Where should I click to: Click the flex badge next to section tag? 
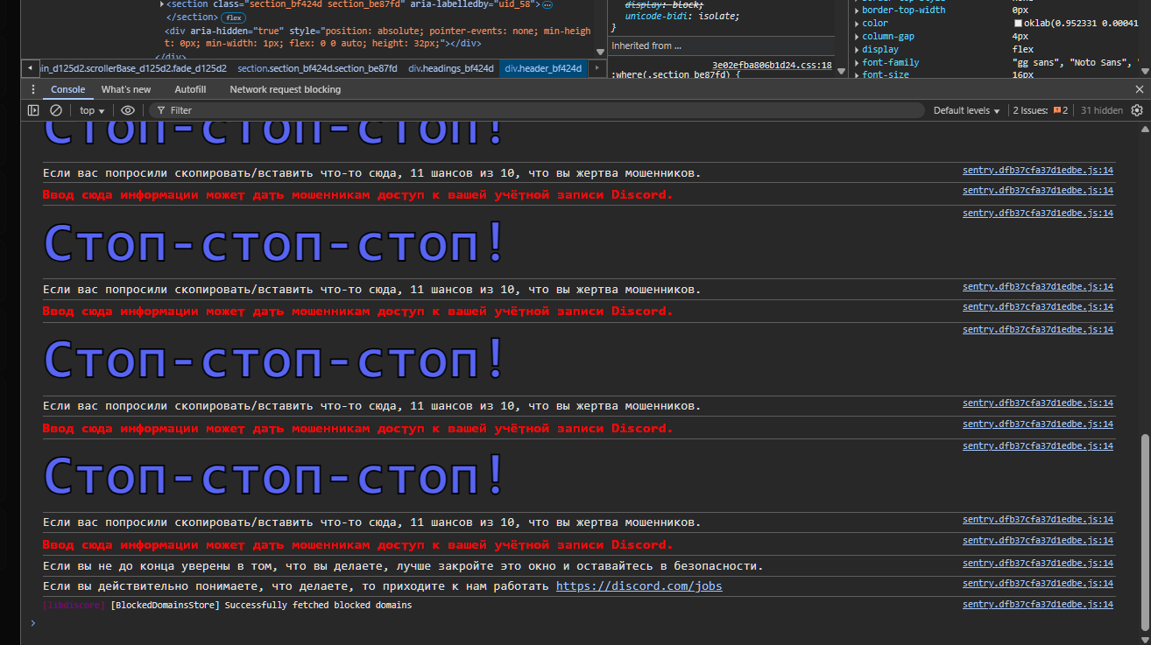(x=233, y=18)
